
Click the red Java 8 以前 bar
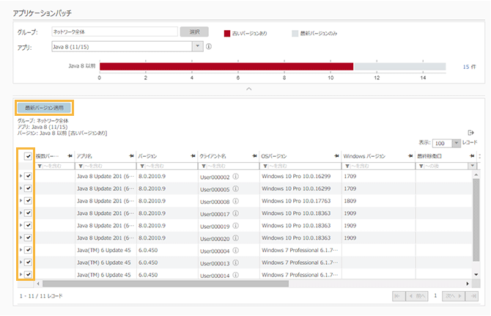(226, 66)
